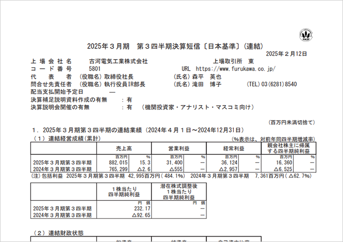Click operating loss △555
Screen dimensions: 343x242
click(x=176, y=169)
